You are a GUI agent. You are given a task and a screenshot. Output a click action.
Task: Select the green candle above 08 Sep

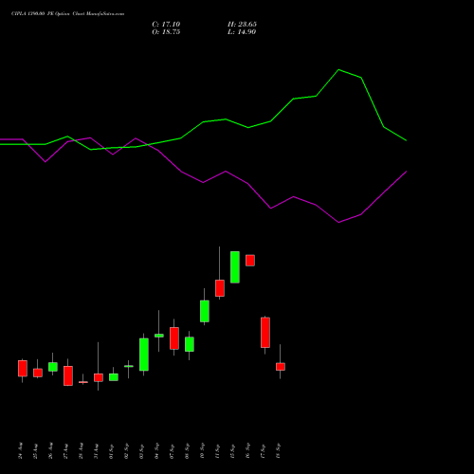point(190,344)
